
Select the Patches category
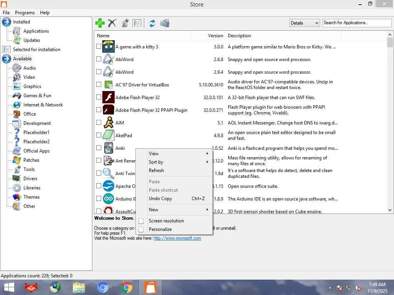click(31, 160)
